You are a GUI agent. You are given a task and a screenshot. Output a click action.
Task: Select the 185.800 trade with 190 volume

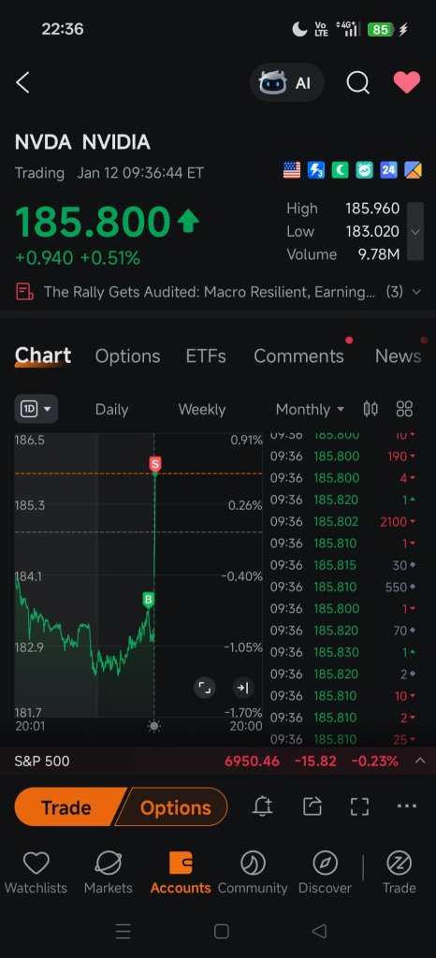tap(343, 456)
